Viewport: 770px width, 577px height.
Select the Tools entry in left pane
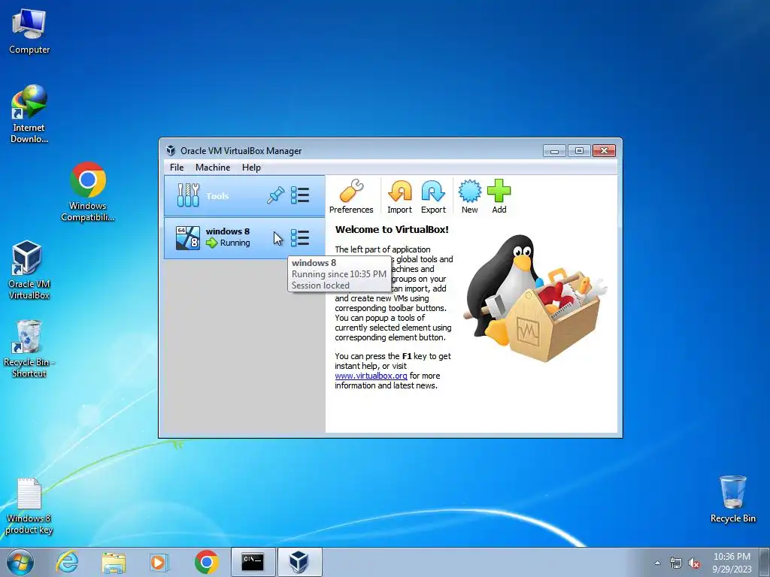pos(244,196)
